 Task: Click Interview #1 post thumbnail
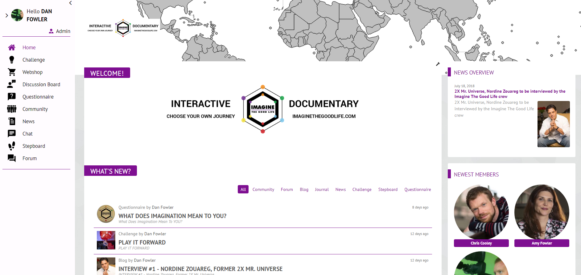tap(106, 266)
